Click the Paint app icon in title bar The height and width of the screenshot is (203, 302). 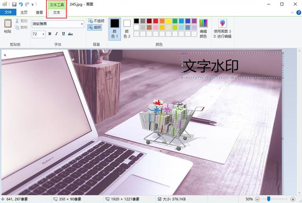point(4,4)
